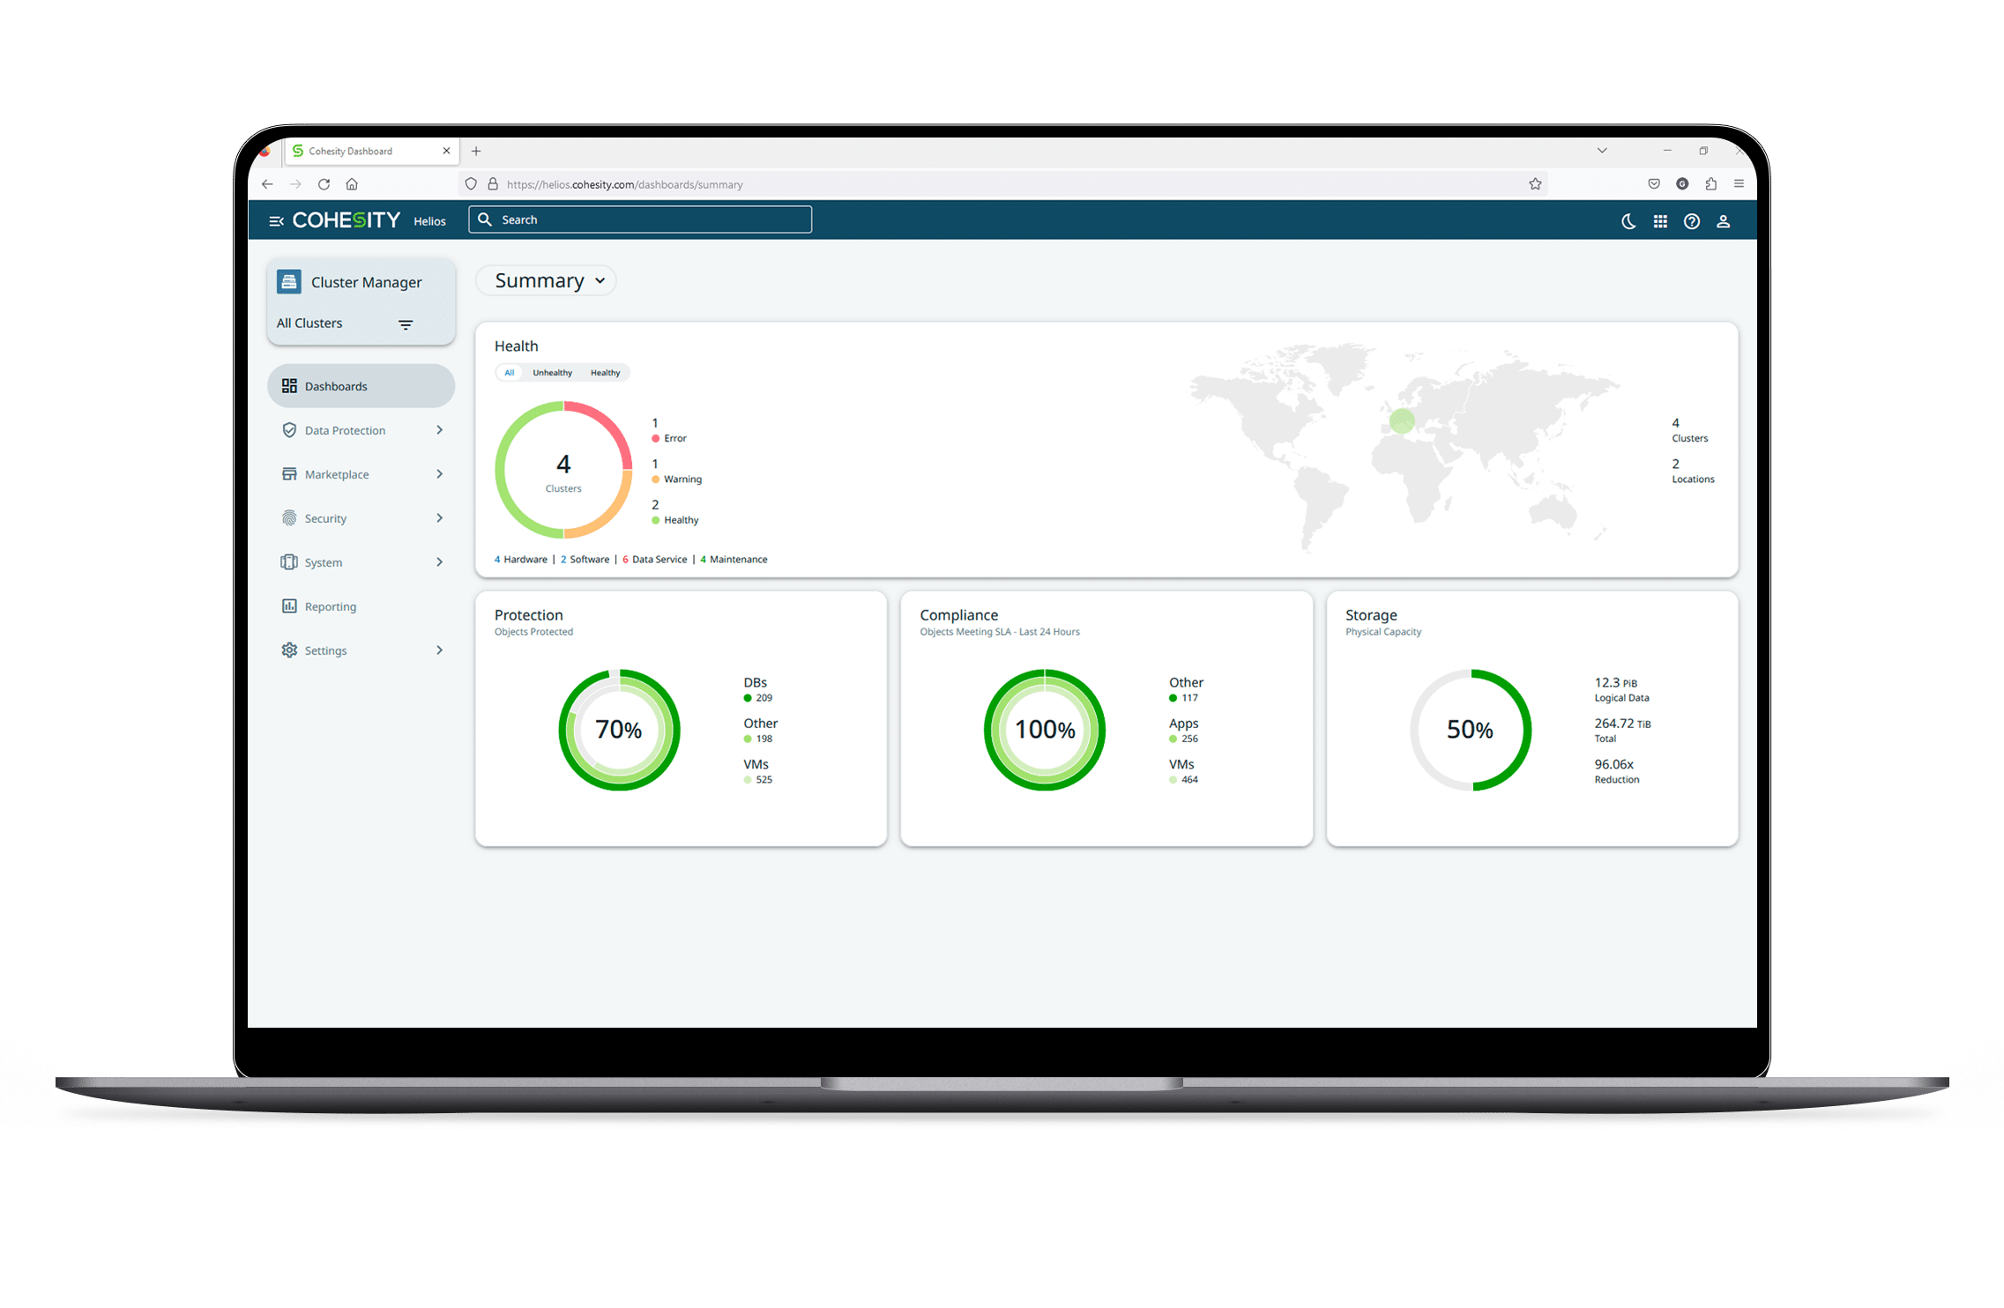Open the 6 Data Service link
The width and height of the screenshot is (2004, 1308).
[654, 560]
